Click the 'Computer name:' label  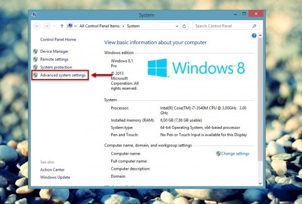[x=125, y=154]
